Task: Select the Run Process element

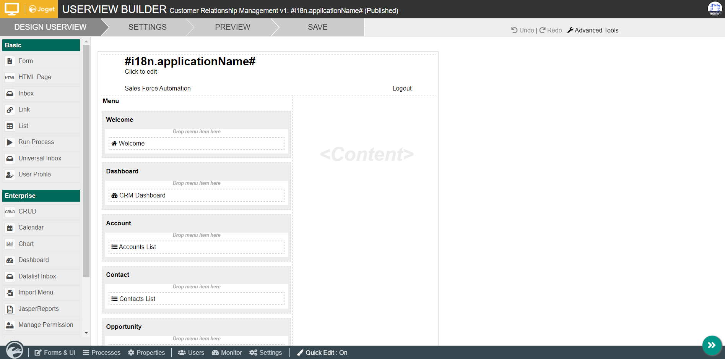Action: (36, 142)
